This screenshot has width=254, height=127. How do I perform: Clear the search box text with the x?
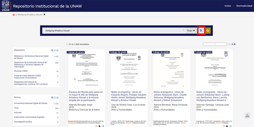(x=184, y=30)
